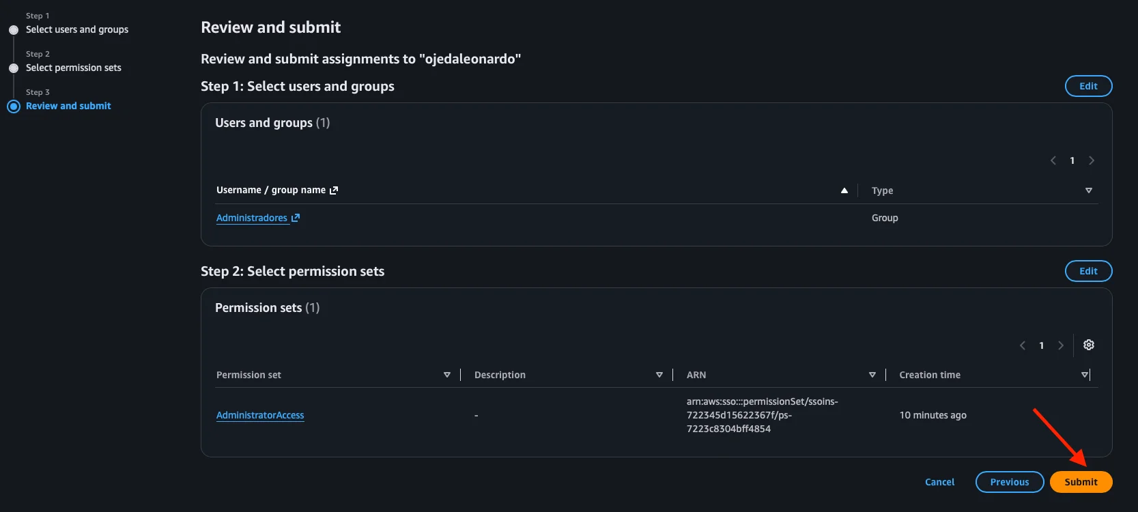1138x512 pixels.
Task: Go to previous page in Users and groups
Action: 1053,160
